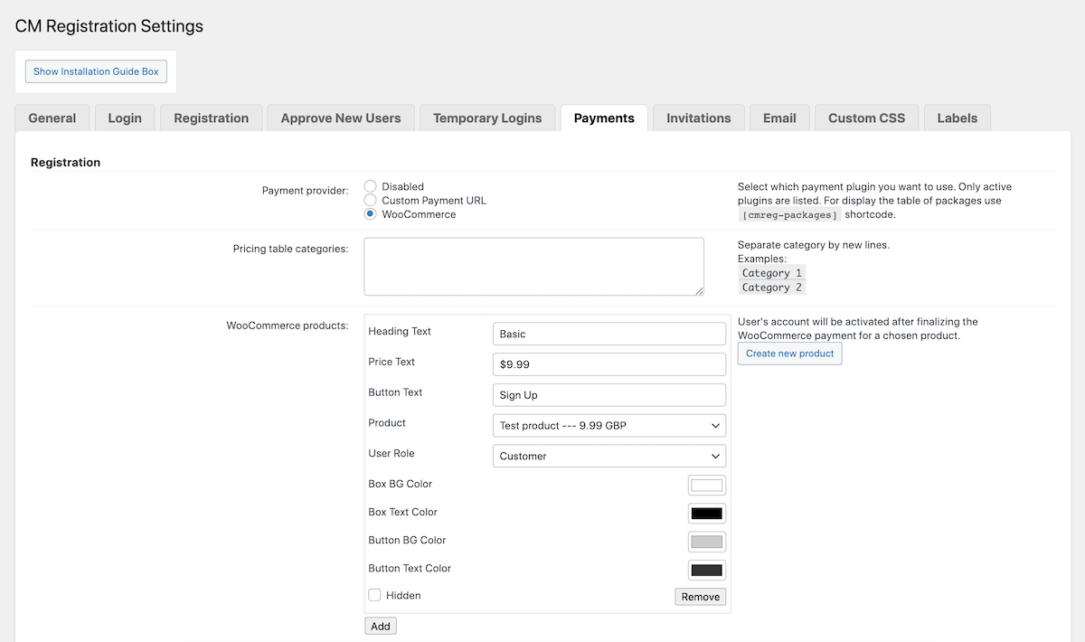Choose Custom Payment URL radio option
The width and height of the screenshot is (1085, 642).
[371, 200]
